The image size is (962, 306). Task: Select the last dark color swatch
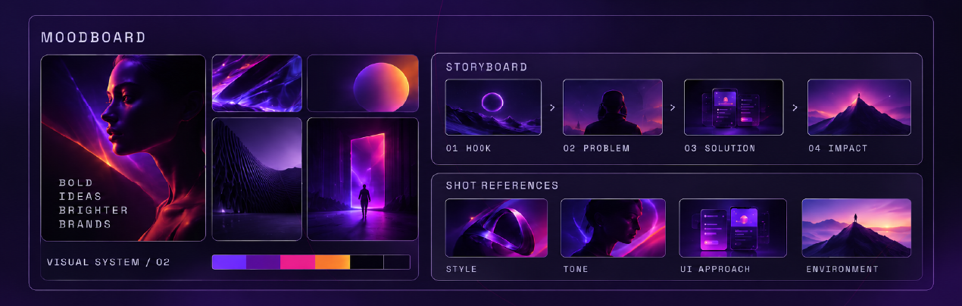click(397, 262)
